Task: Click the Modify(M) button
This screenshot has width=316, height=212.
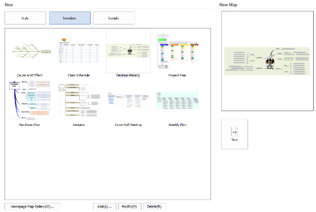Action: point(129,206)
